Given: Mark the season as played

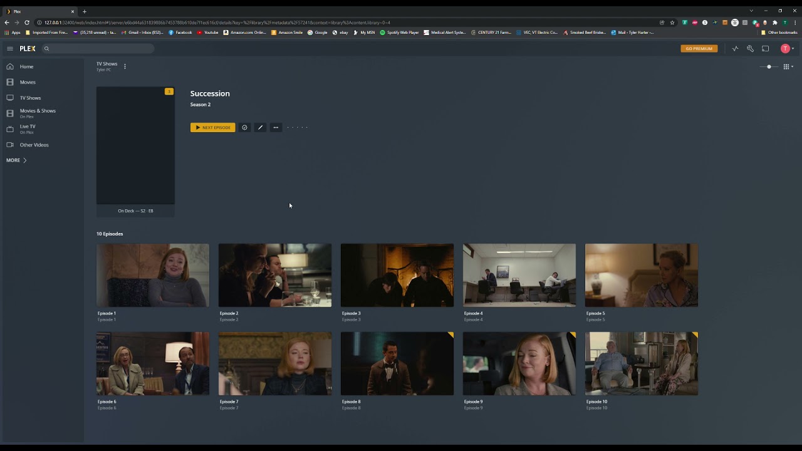Looking at the screenshot, I should pyautogui.click(x=244, y=127).
